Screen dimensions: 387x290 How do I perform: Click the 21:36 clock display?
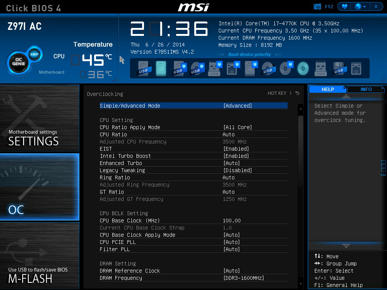pyautogui.click(x=169, y=29)
